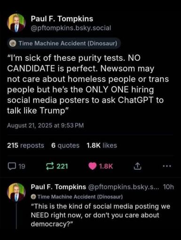
Task: Click the reply speech-bubble icon
Action: coord(12,166)
